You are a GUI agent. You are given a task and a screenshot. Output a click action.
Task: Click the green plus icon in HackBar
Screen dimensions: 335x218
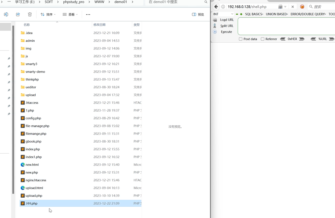(x=241, y=14)
